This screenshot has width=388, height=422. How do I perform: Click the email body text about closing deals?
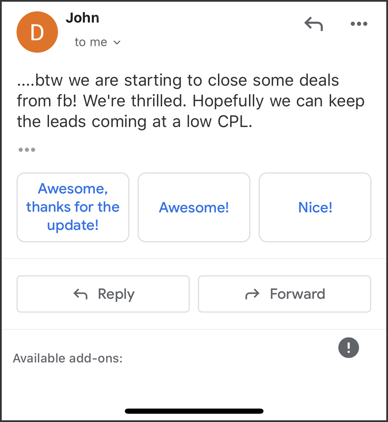point(191,101)
